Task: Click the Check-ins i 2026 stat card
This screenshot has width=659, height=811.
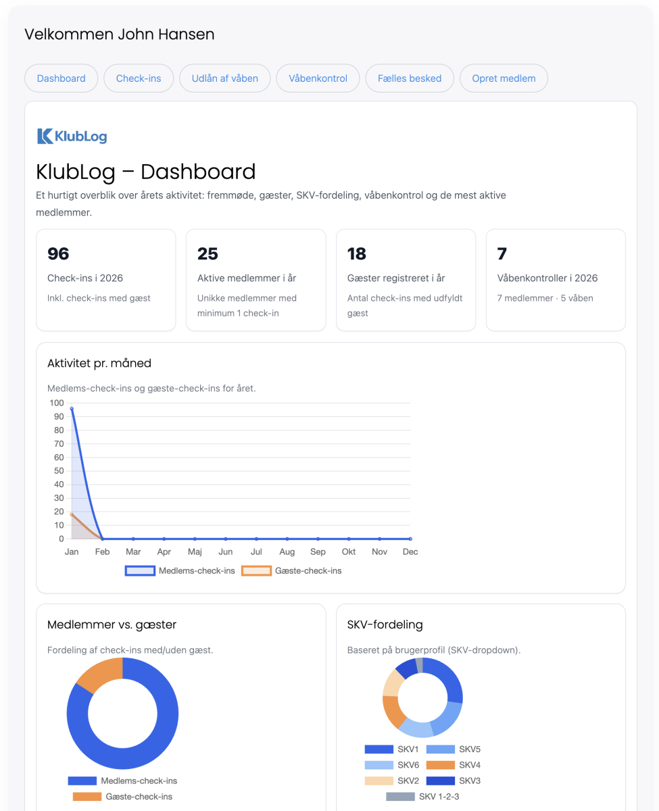Action: pyautogui.click(x=105, y=280)
